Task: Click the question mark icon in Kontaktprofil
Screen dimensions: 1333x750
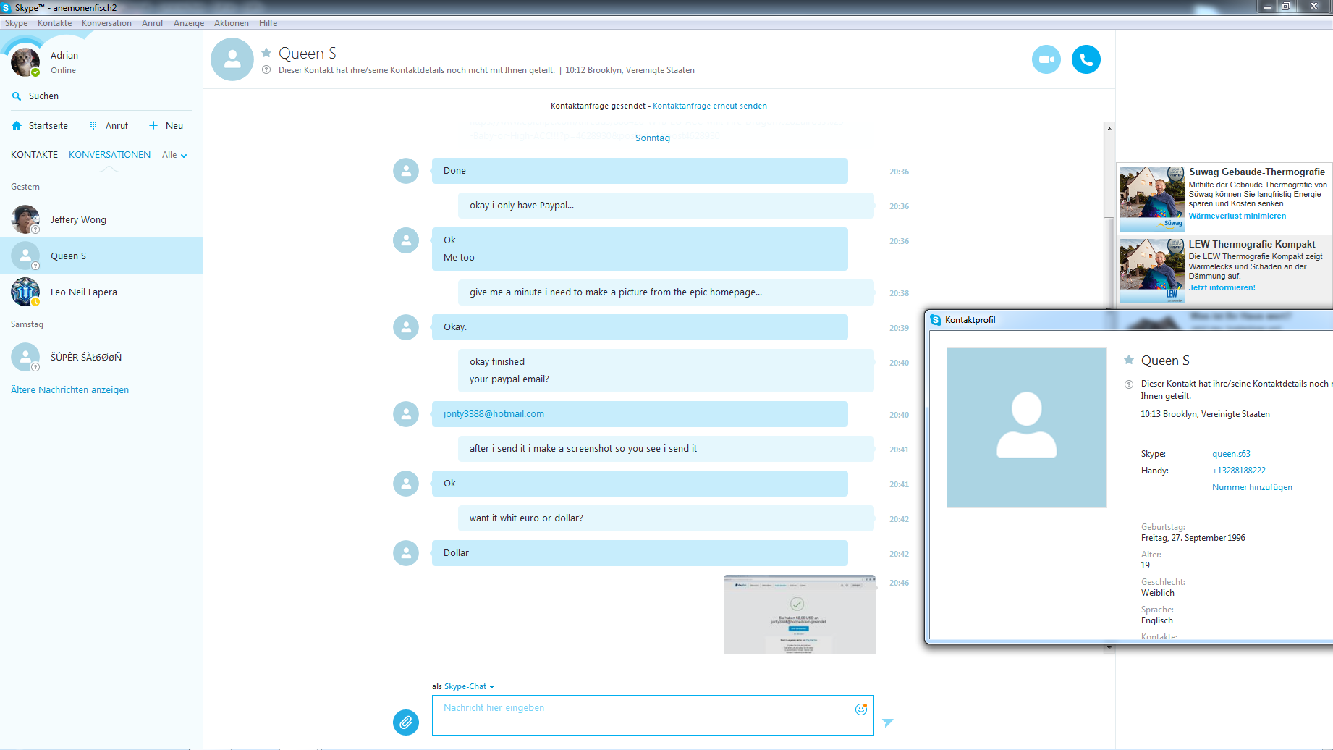Action: 1128,384
